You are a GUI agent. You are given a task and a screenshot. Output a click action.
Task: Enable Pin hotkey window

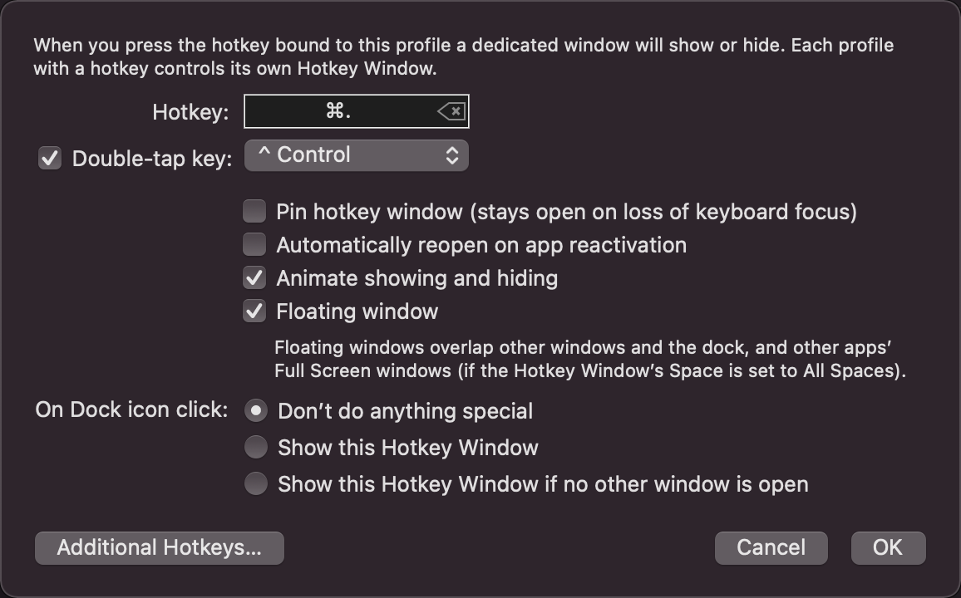point(254,211)
